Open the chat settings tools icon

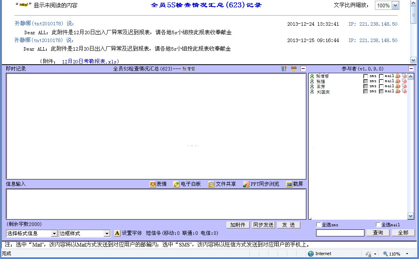284,69
